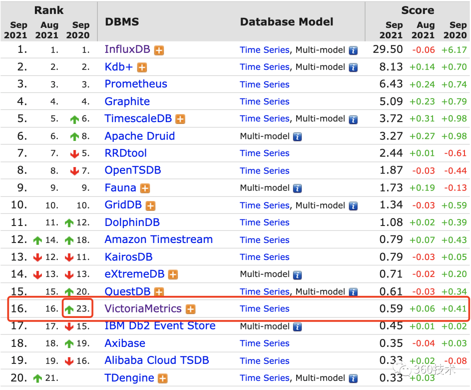Viewport: 471px width, 390px height.
Task: Click the plus icon beside TDengine
Action: click(163, 378)
